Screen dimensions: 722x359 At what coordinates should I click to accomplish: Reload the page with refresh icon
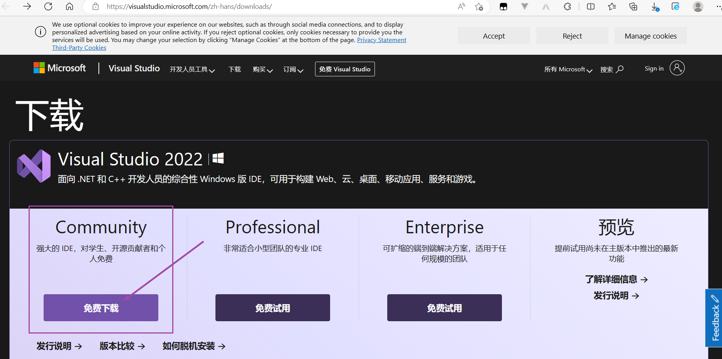pos(48,7)
